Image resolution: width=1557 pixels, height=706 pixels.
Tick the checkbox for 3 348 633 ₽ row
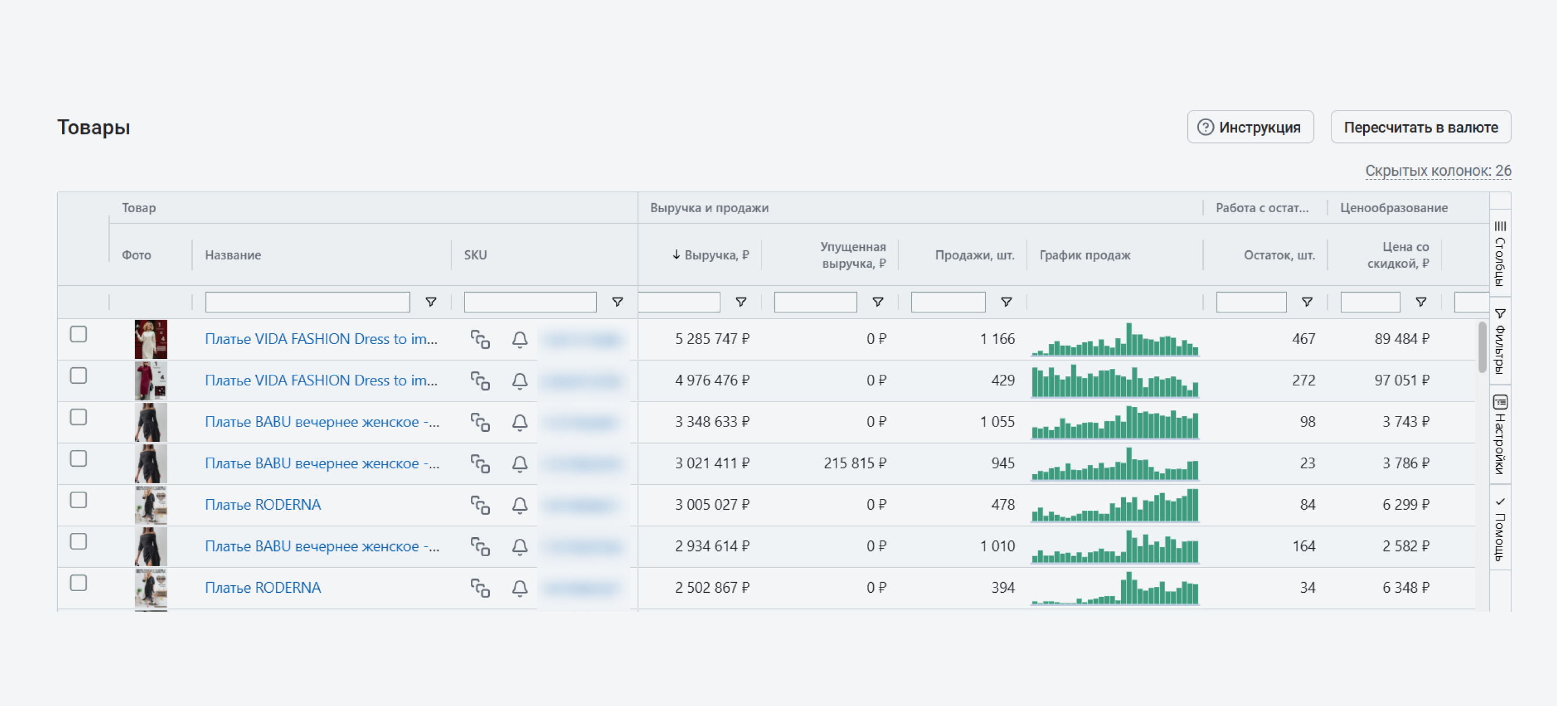pos(78,418)
